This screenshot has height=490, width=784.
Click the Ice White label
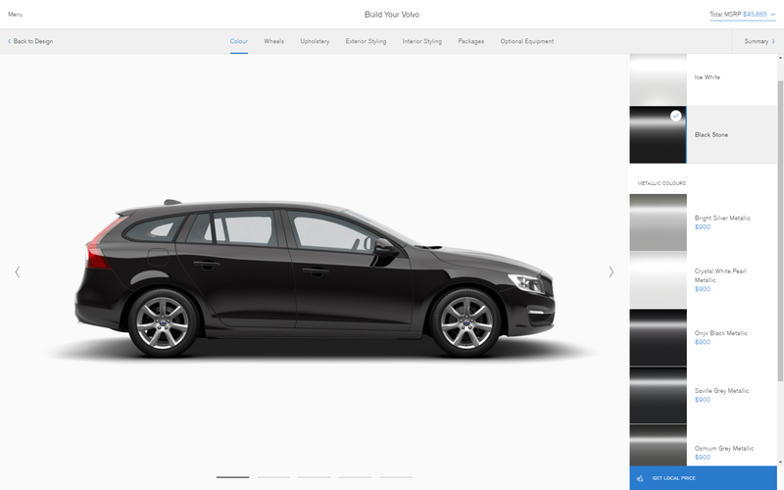point(707,77)
